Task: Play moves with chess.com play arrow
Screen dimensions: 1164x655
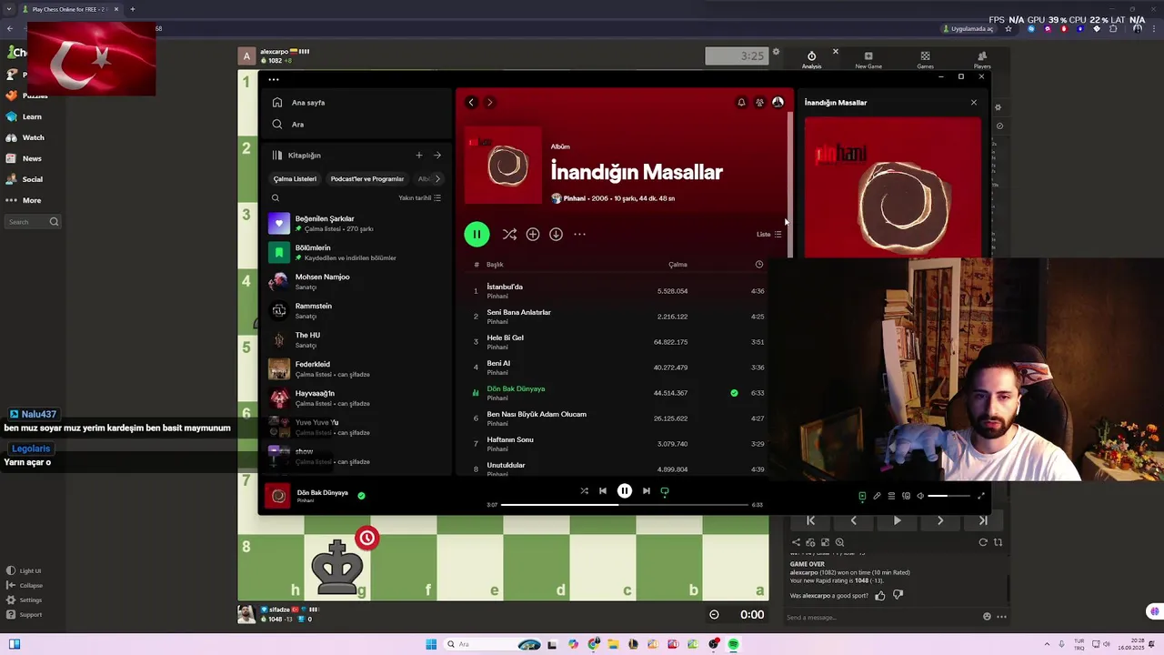Action: click(897, 520)
